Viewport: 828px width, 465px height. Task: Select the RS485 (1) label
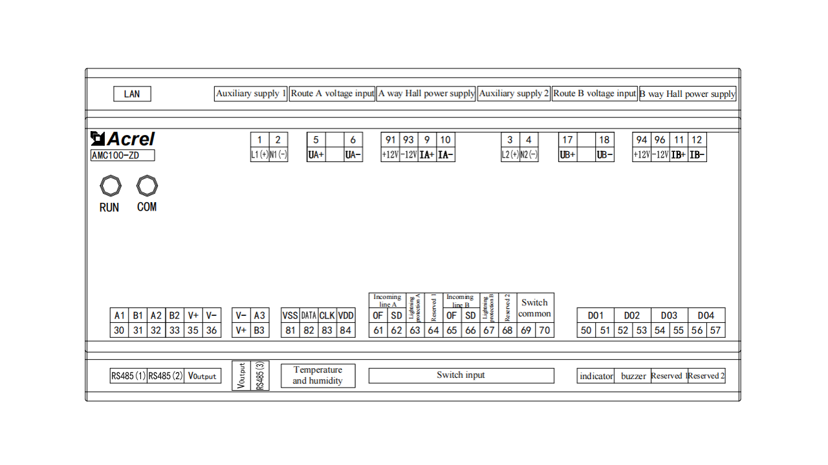click(128, 376)
